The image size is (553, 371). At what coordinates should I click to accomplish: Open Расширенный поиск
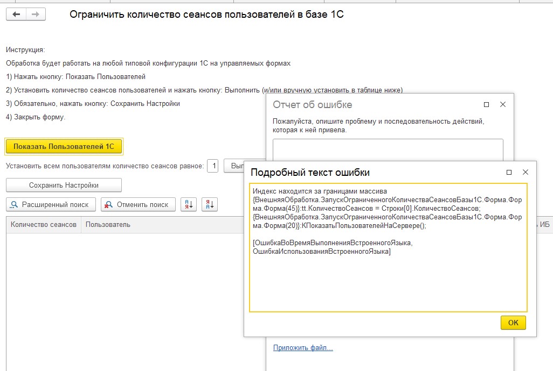pyautogui.click(x=51, y=204)
